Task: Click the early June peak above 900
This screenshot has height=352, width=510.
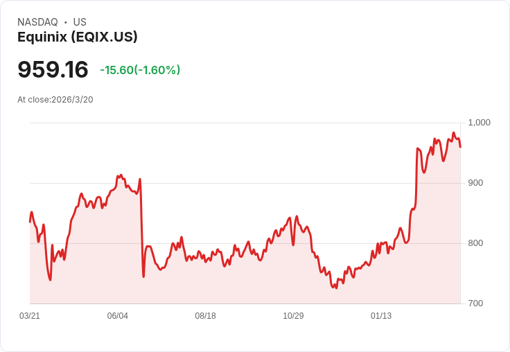Action: coord(121,175)
